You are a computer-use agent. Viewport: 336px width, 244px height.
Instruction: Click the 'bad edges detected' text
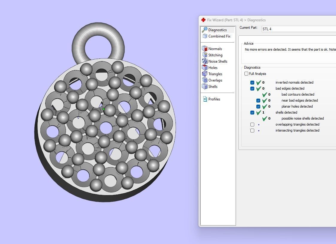point(290,88)
